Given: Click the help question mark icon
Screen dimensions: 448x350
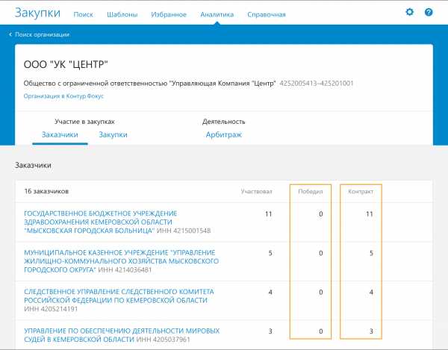Looking at the screenshot, I should (429, 13).
